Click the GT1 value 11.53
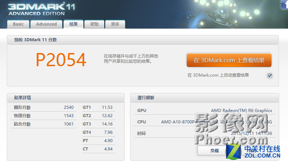This screenshot has width=288, height=165. point(107,107)
